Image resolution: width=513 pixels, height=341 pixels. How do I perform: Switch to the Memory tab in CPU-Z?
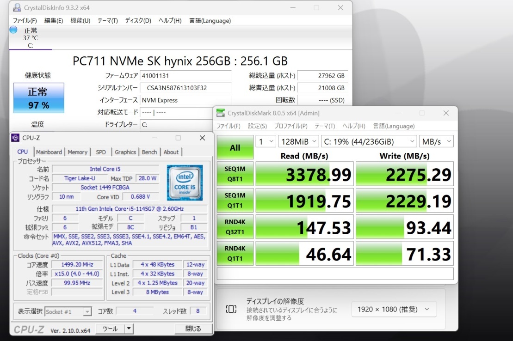tap(78, 152)
